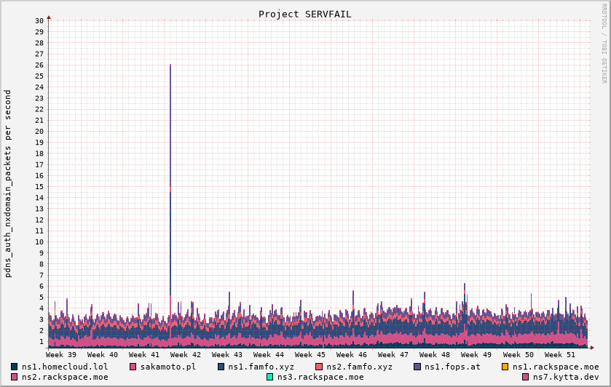This screenshot has height=387, width=611.
Task: Click the Week 39 x-axis label
Action: [60, 354]
